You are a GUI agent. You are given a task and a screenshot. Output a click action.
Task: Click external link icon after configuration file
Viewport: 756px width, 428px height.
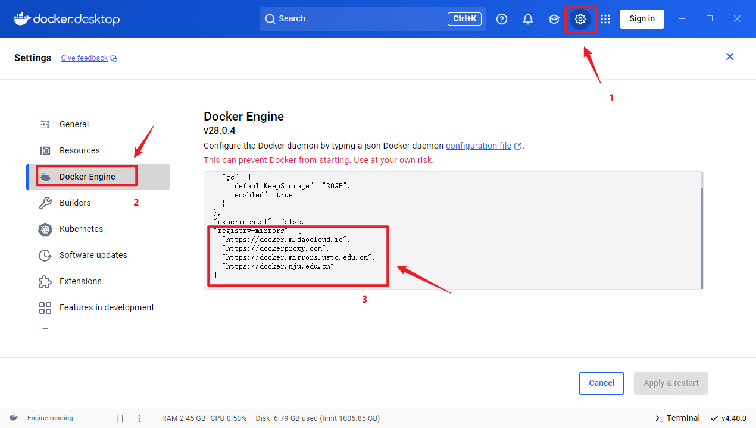(518, 146)
